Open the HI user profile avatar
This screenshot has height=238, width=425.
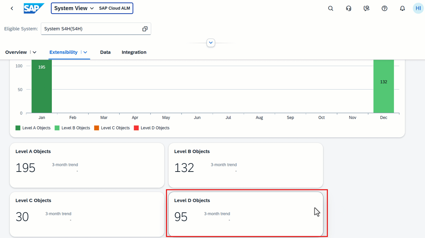[418, 8]
